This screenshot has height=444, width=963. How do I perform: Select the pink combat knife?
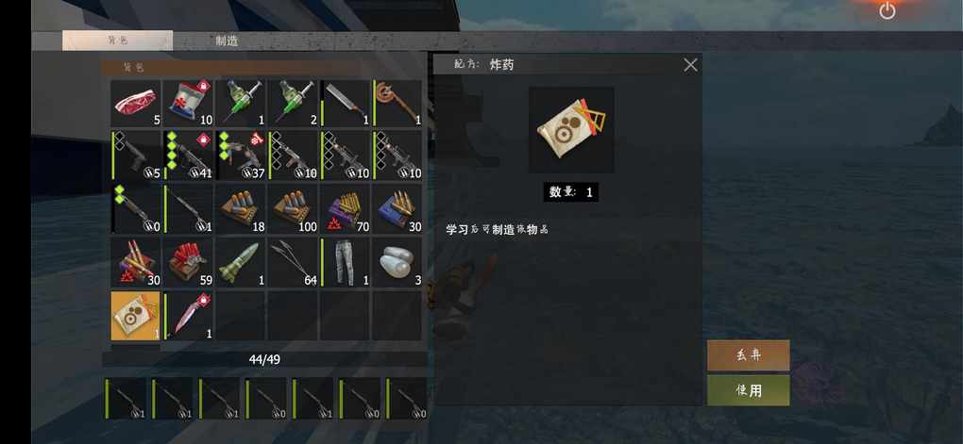pos(188,316)
